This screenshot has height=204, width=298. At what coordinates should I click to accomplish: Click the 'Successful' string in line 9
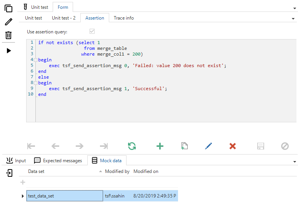(x=148, y=89)
